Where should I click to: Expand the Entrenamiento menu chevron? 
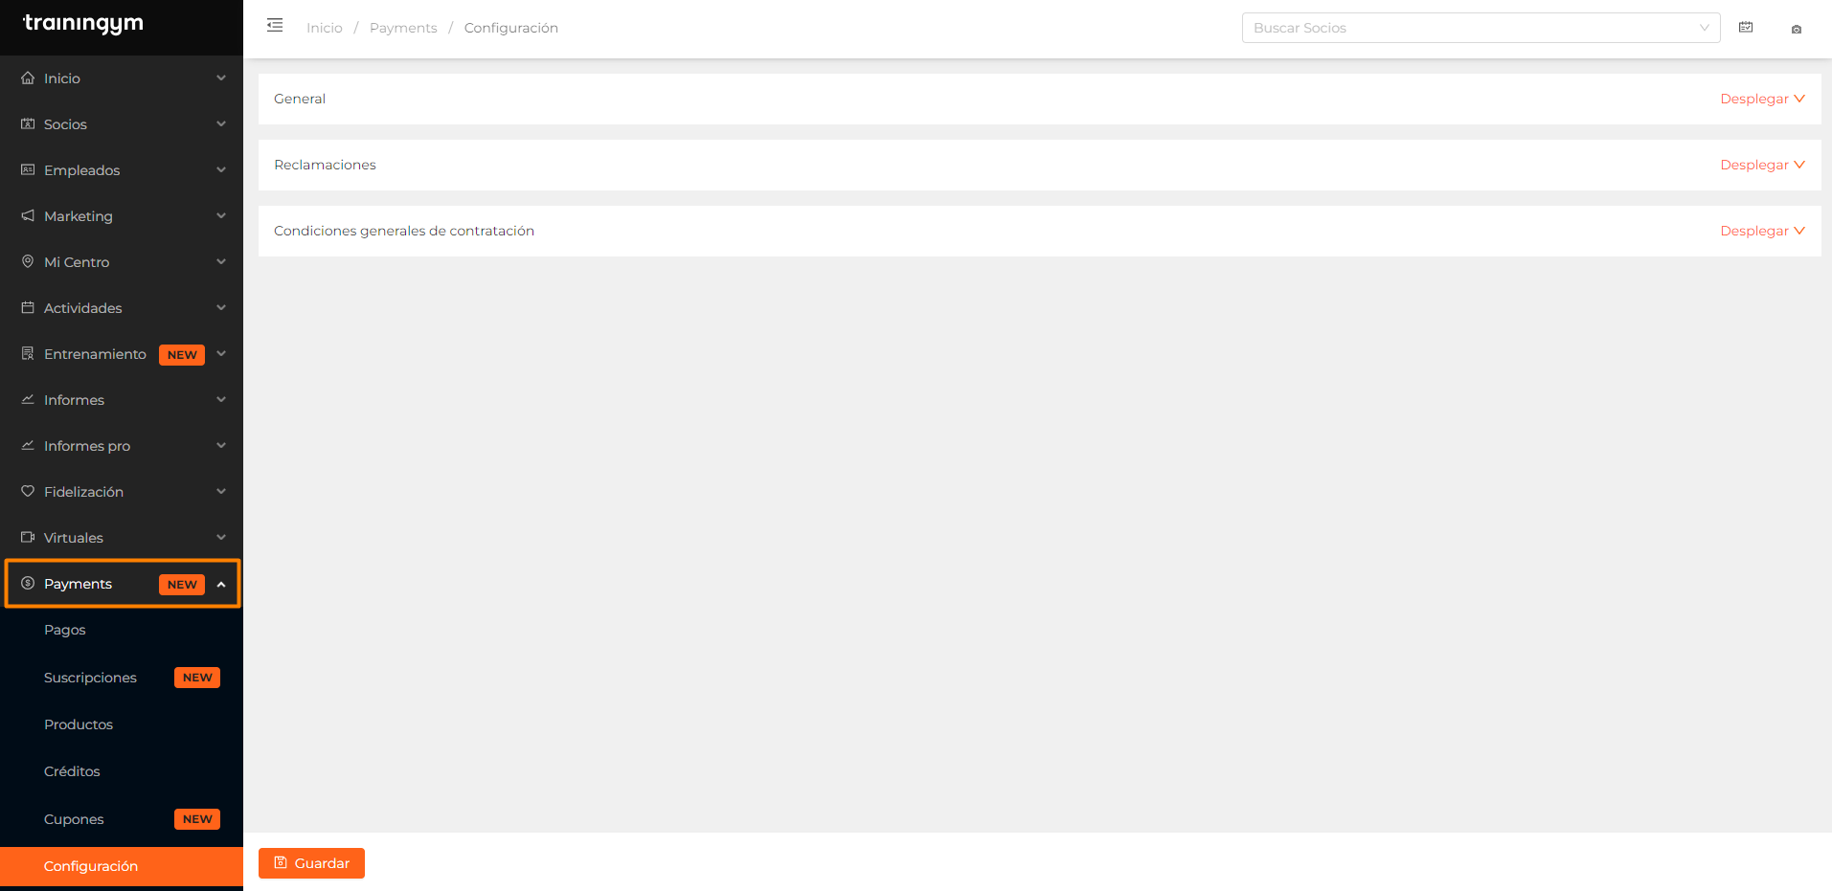pyautogui.click(x=221, y=353)
